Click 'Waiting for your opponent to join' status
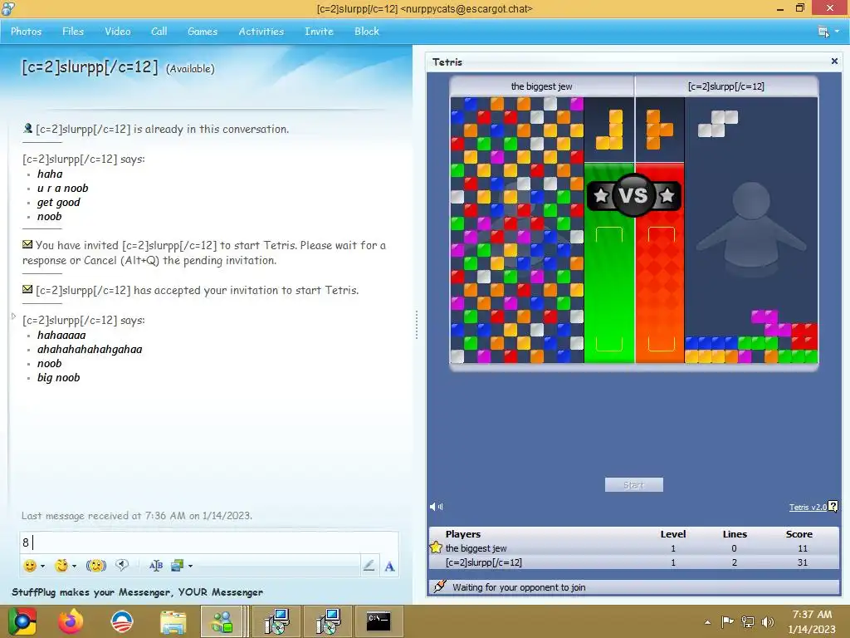 (x=519, y=587)
